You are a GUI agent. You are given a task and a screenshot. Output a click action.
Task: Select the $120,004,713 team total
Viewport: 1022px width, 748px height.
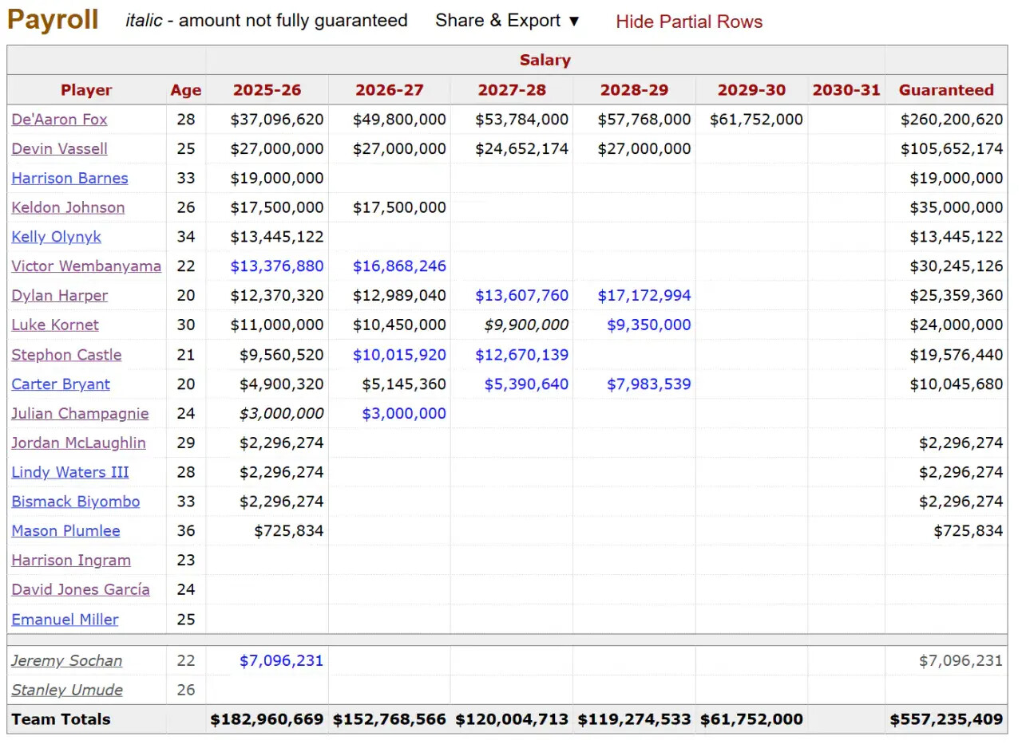(x=512, y=719)
